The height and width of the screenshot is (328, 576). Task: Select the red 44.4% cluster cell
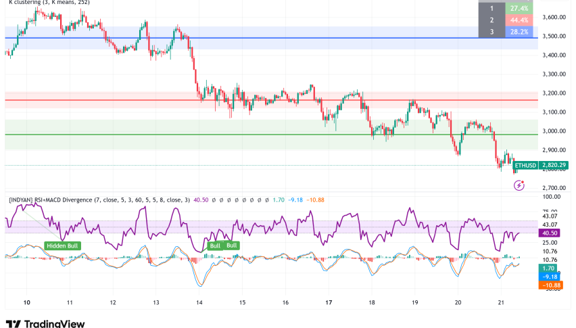(519, 20)
